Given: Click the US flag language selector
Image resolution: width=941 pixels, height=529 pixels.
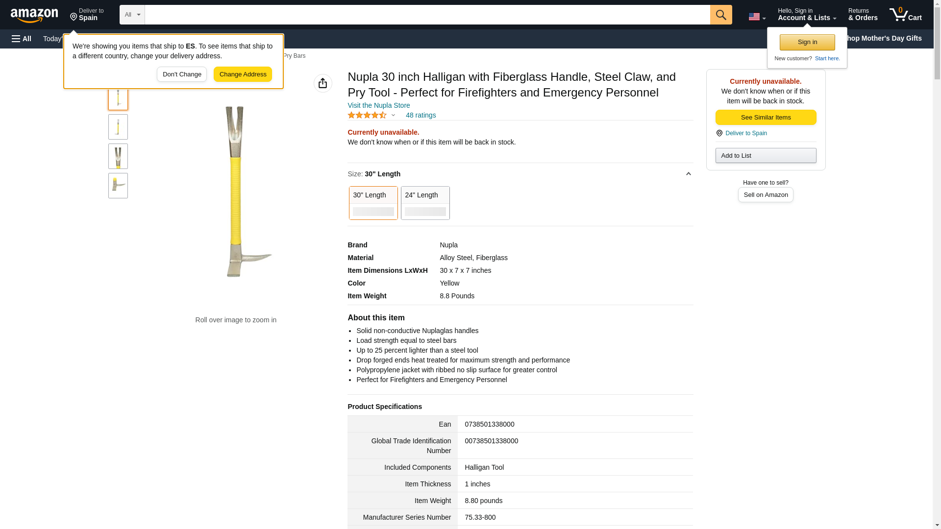Looking at the screenshot, I should (756, 17).
